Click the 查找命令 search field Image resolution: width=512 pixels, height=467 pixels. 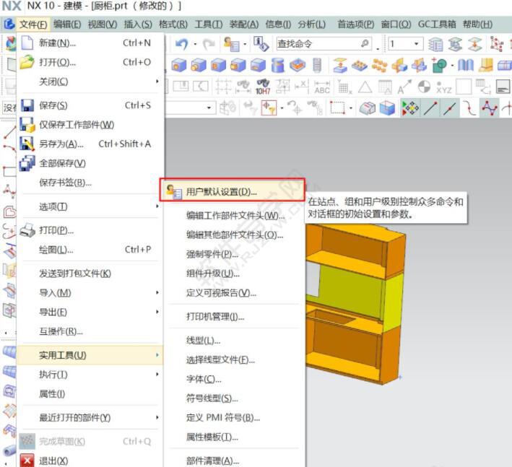tap(324, 44)
